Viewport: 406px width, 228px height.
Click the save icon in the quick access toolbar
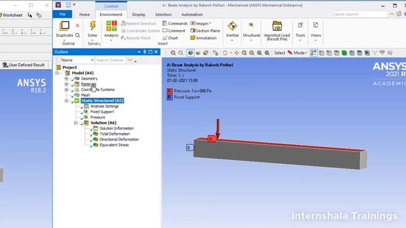pos(68,5)
